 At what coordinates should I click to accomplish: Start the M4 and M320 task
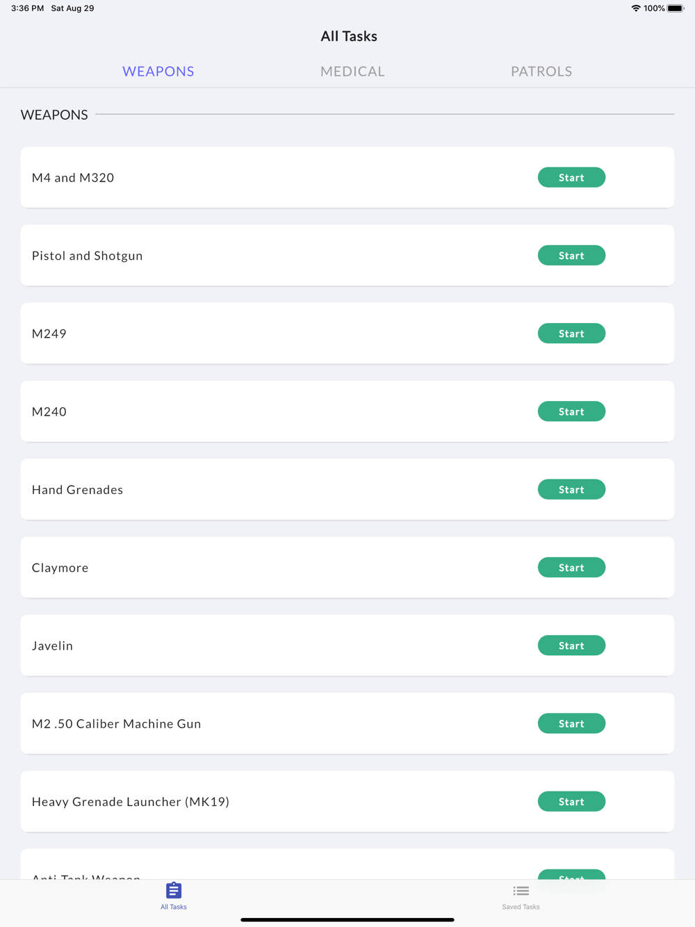[571, 178]
